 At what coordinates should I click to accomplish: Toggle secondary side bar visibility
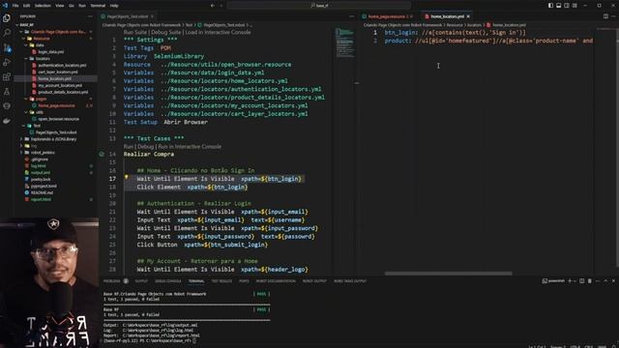(x=567, y=6)
